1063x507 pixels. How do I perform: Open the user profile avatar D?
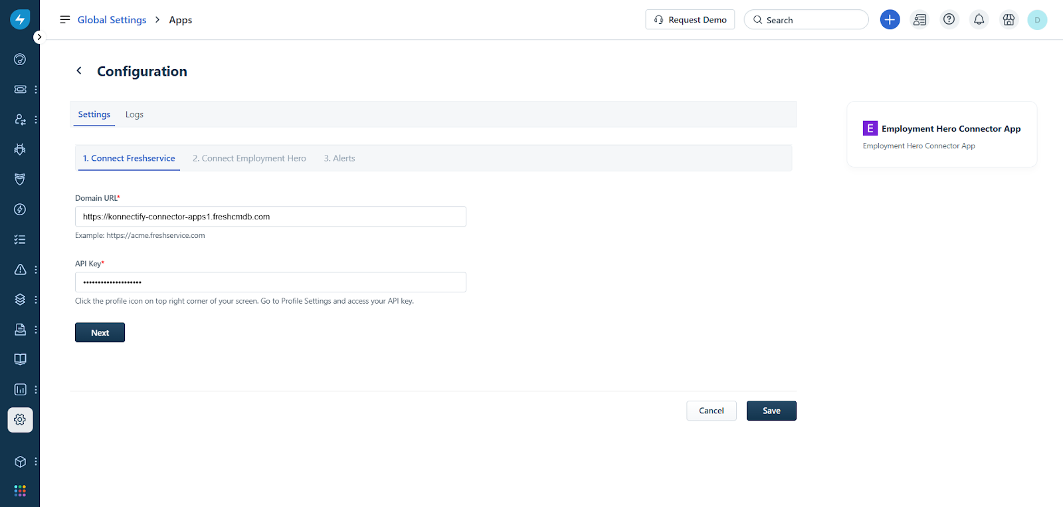(x=1037, y=20)
